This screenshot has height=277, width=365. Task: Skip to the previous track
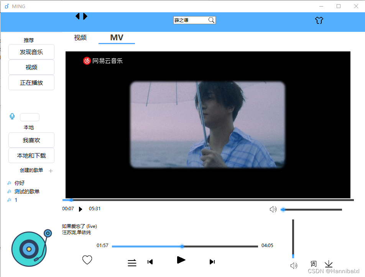[150, 262]
